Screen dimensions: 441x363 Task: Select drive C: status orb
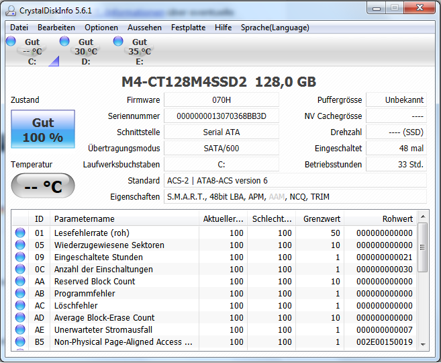(11, 41)
